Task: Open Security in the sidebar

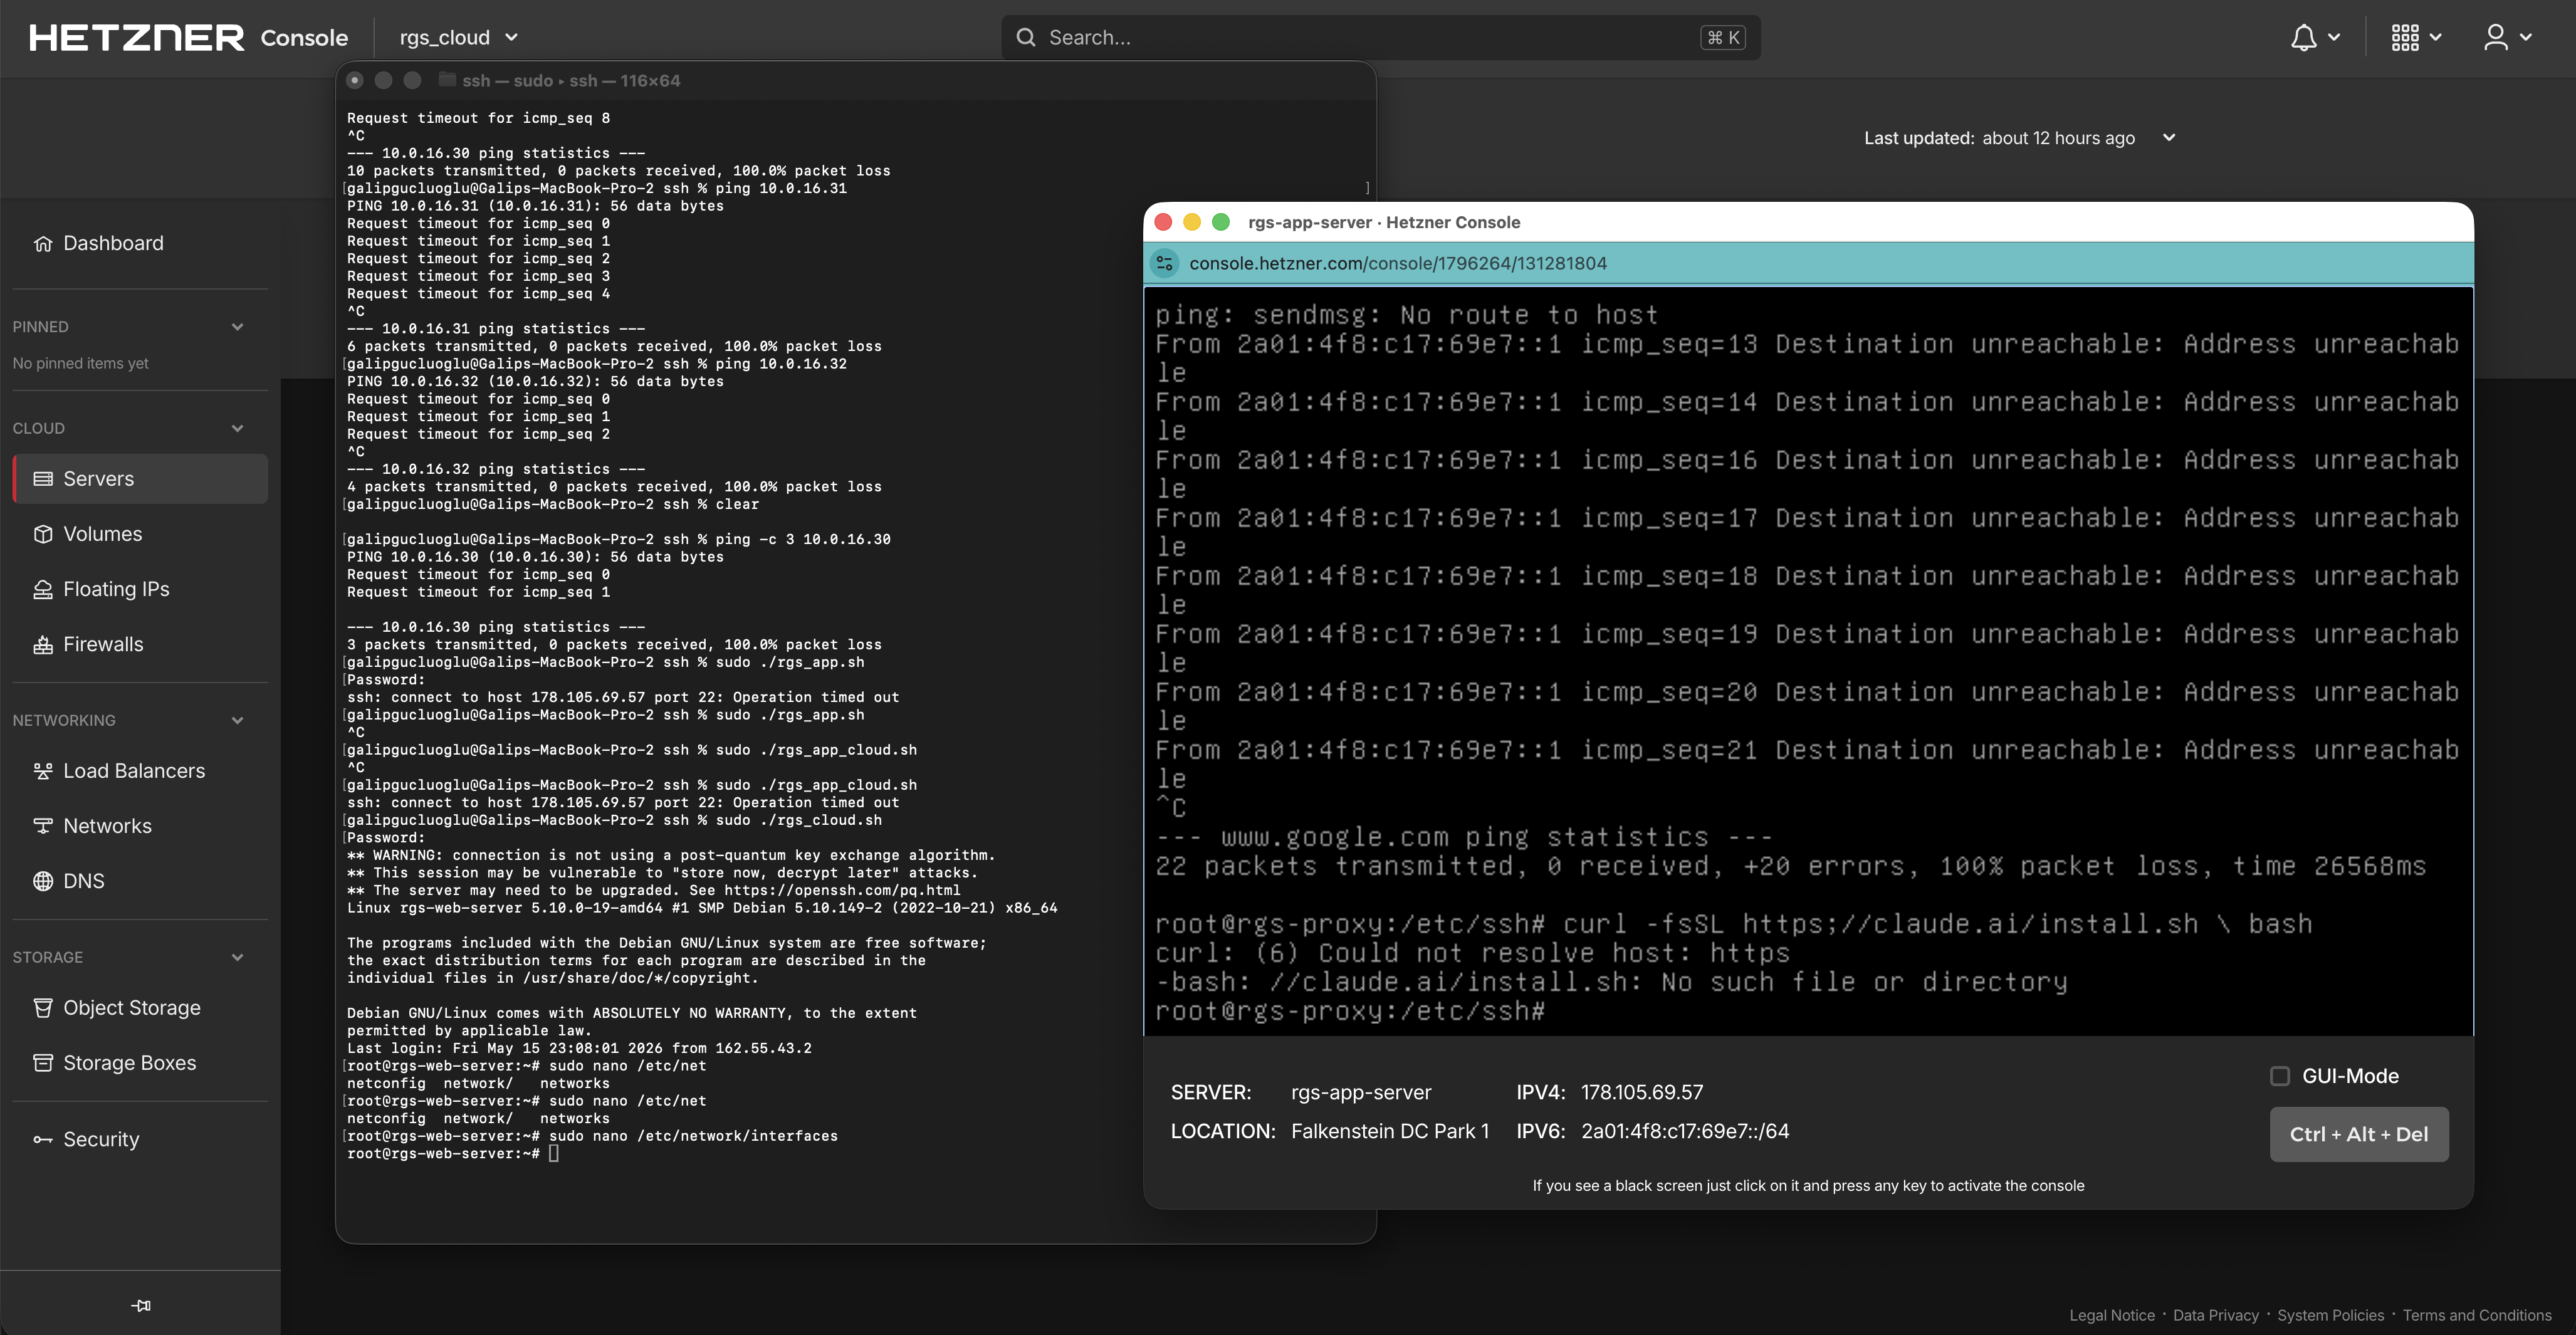Action: click(x=140, y=1139)
